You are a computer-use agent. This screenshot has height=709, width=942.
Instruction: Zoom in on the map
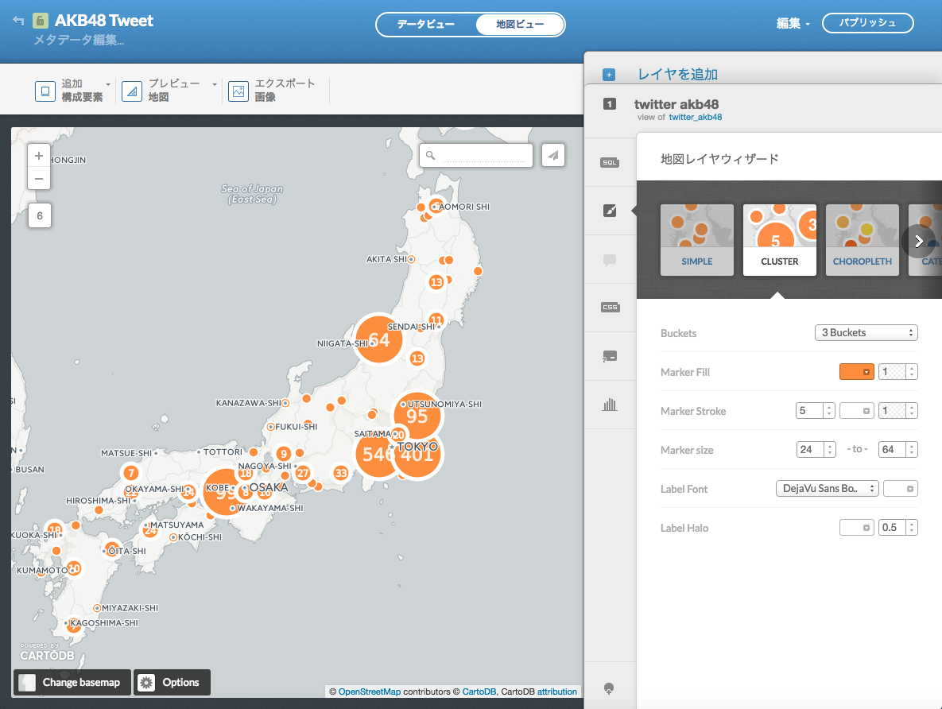point(39,156)
